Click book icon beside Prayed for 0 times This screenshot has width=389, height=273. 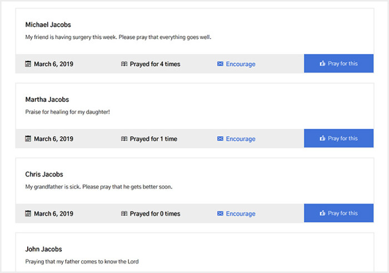(x=124, y=214)
